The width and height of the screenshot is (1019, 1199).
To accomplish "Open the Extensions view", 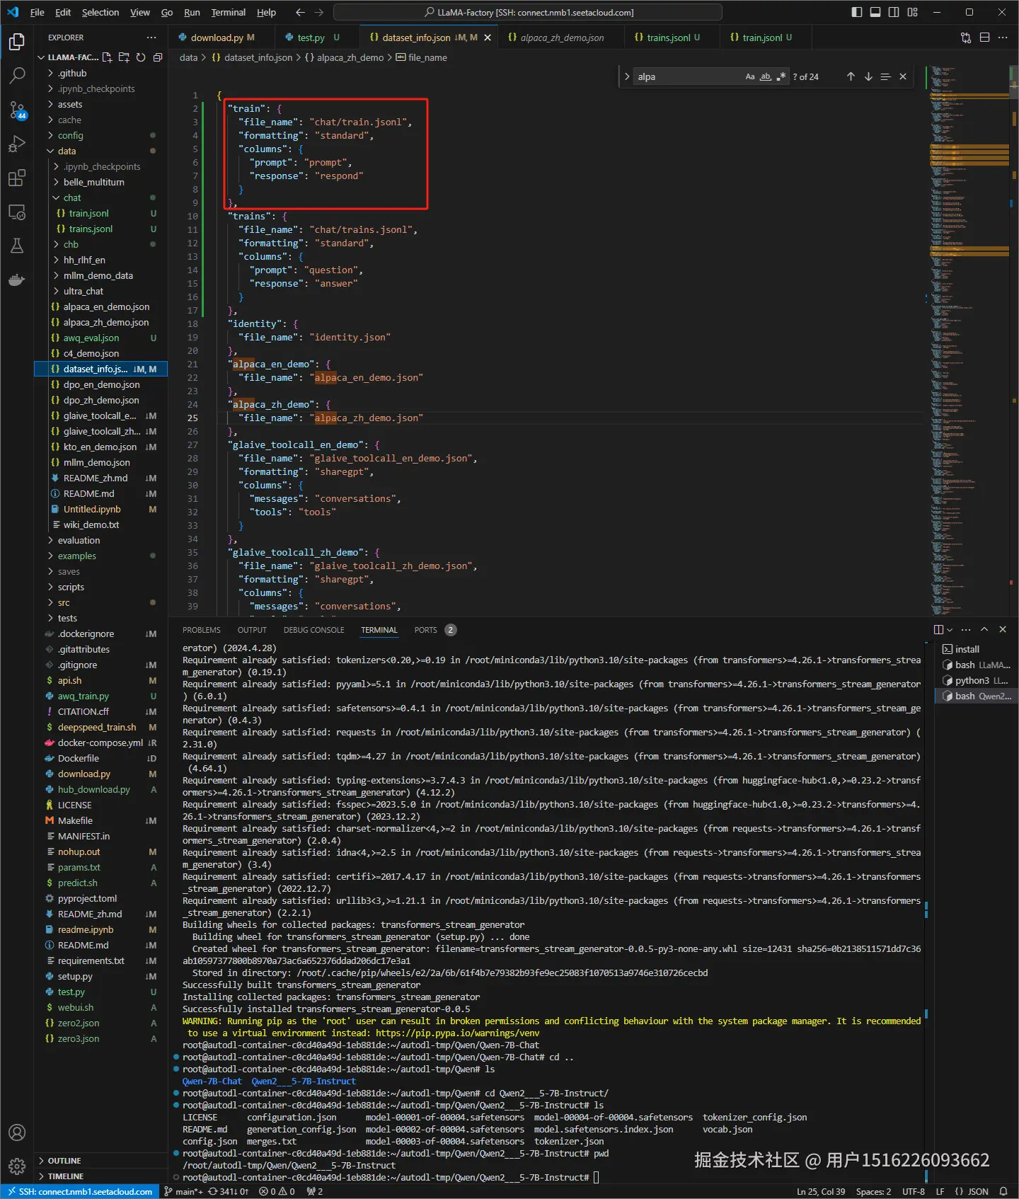I will pyautogui.click(x=17, y=178).
